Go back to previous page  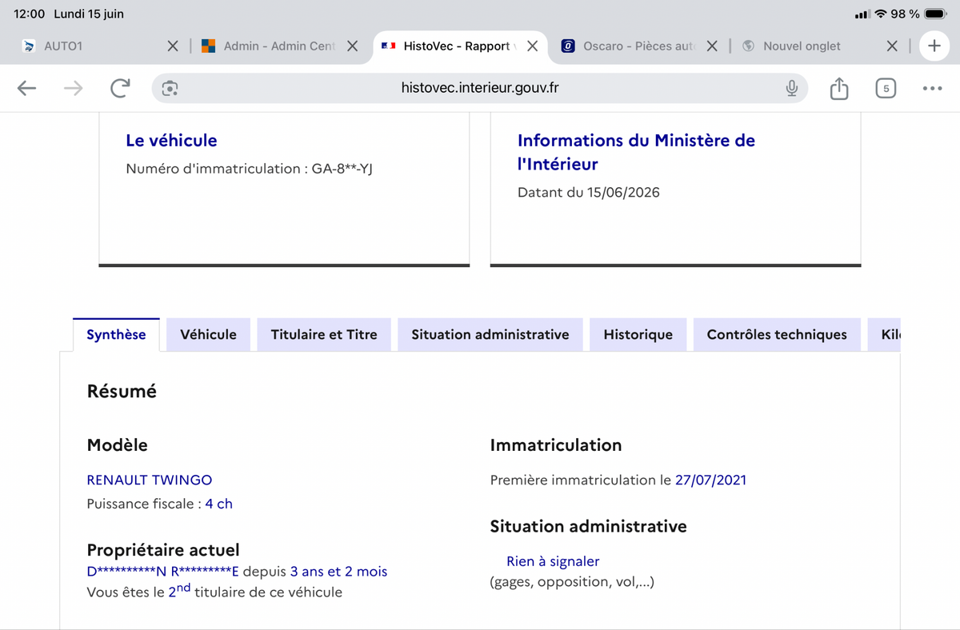pos(27,89)
